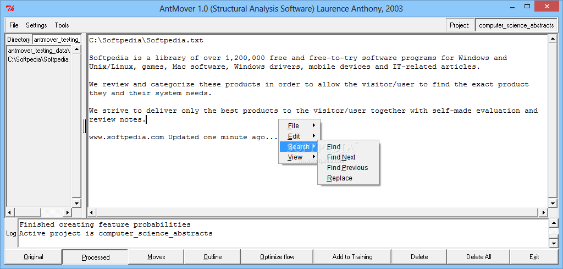
Task: Choose Find Previous from Search submenu
Action: pos(348,167)
